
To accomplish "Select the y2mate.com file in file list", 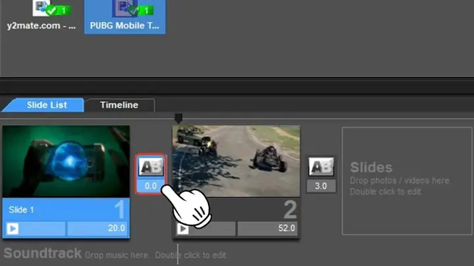I will point(41,16).
